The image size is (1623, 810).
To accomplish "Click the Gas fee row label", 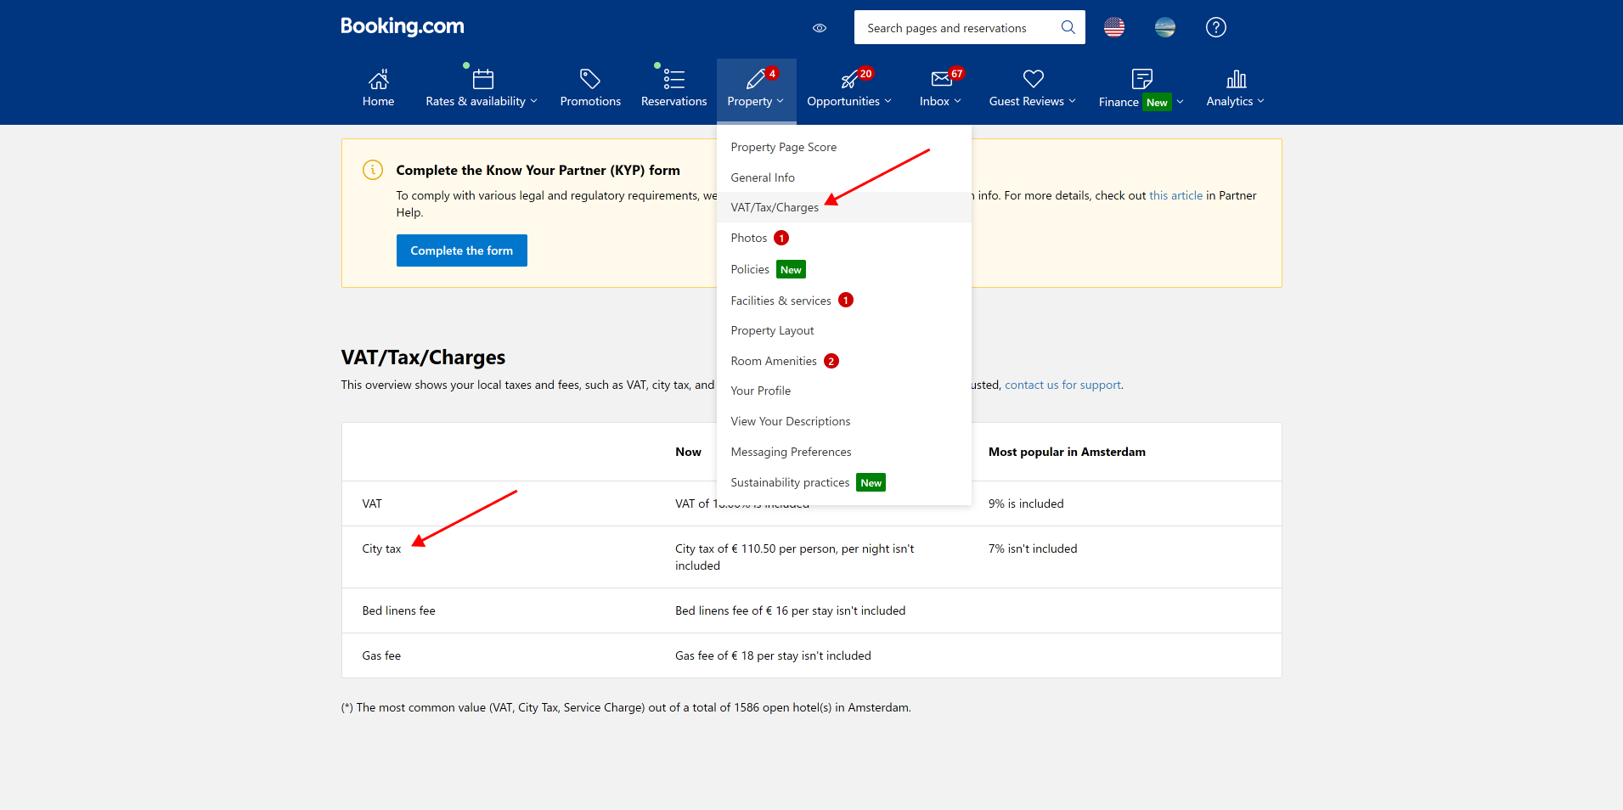I will coord(381,655).
